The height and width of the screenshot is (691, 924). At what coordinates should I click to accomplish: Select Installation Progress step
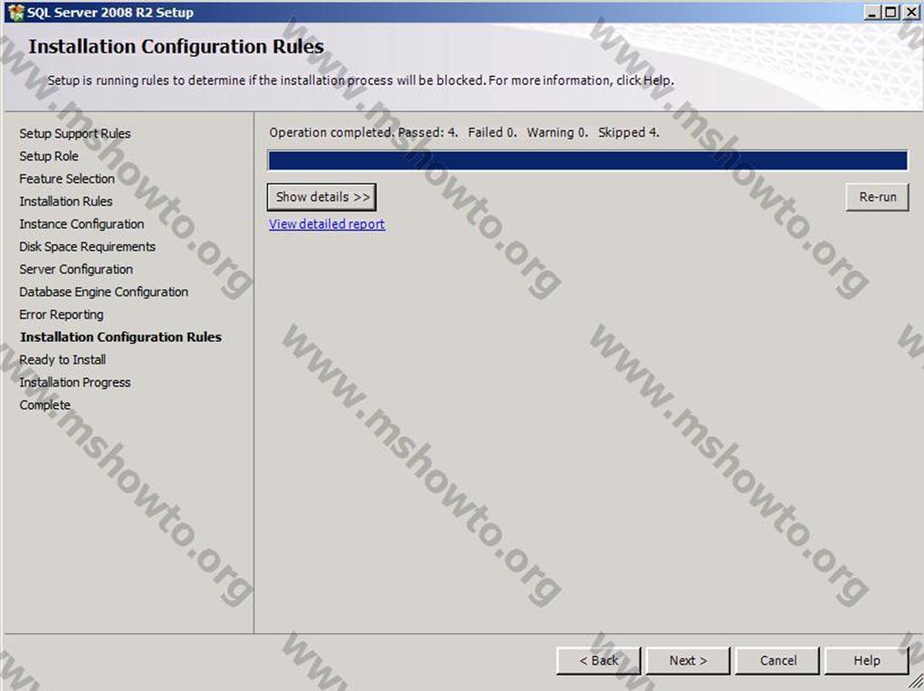coord(75,383)
